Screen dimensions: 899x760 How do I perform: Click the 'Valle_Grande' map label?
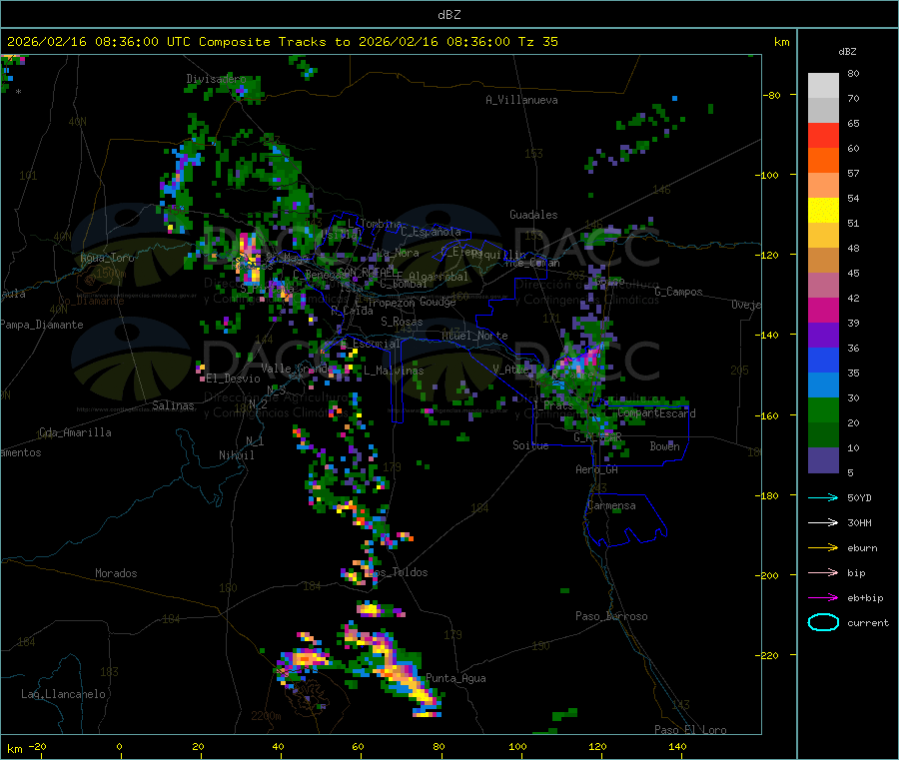click(297, 368)
